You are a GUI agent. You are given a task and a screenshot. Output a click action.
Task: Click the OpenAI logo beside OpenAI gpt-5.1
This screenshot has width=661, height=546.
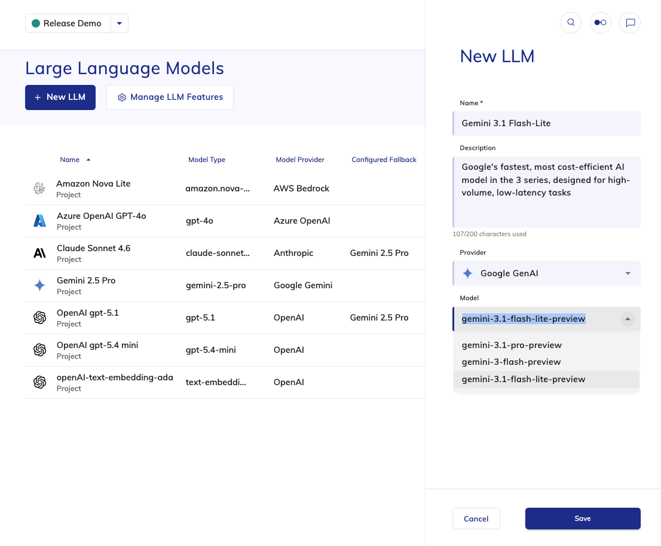coord(39,318)
